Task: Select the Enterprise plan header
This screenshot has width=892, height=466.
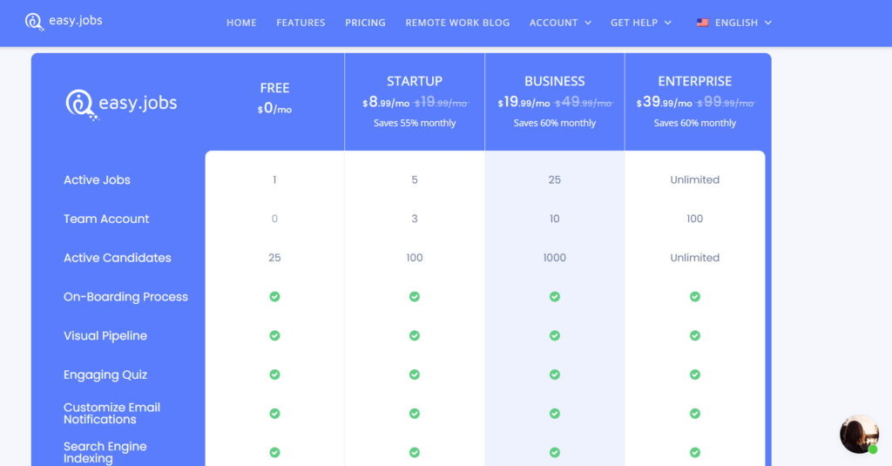Action: (695, 81)
